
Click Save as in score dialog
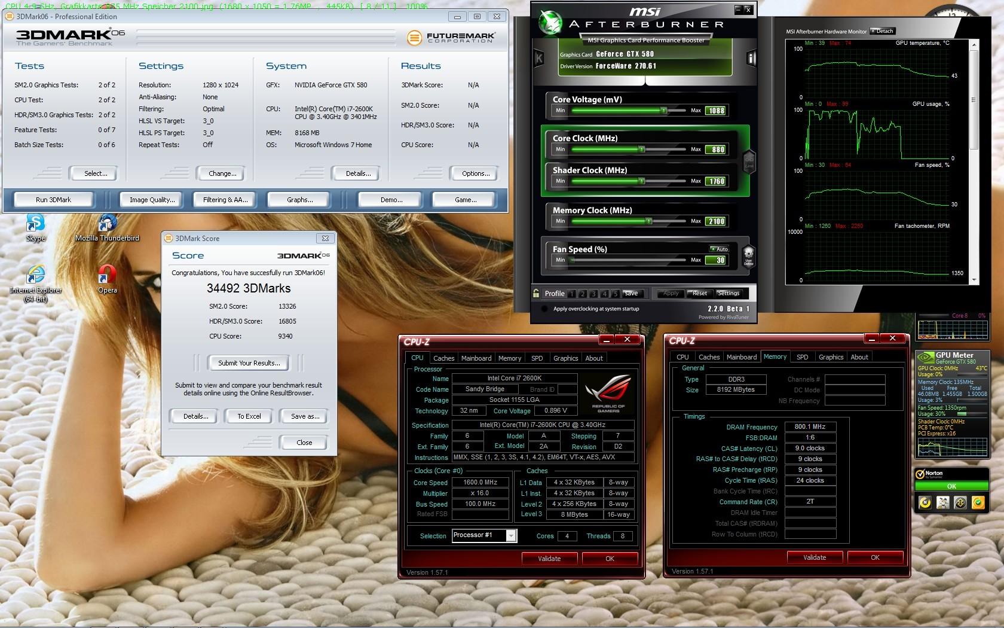point(305,416)
